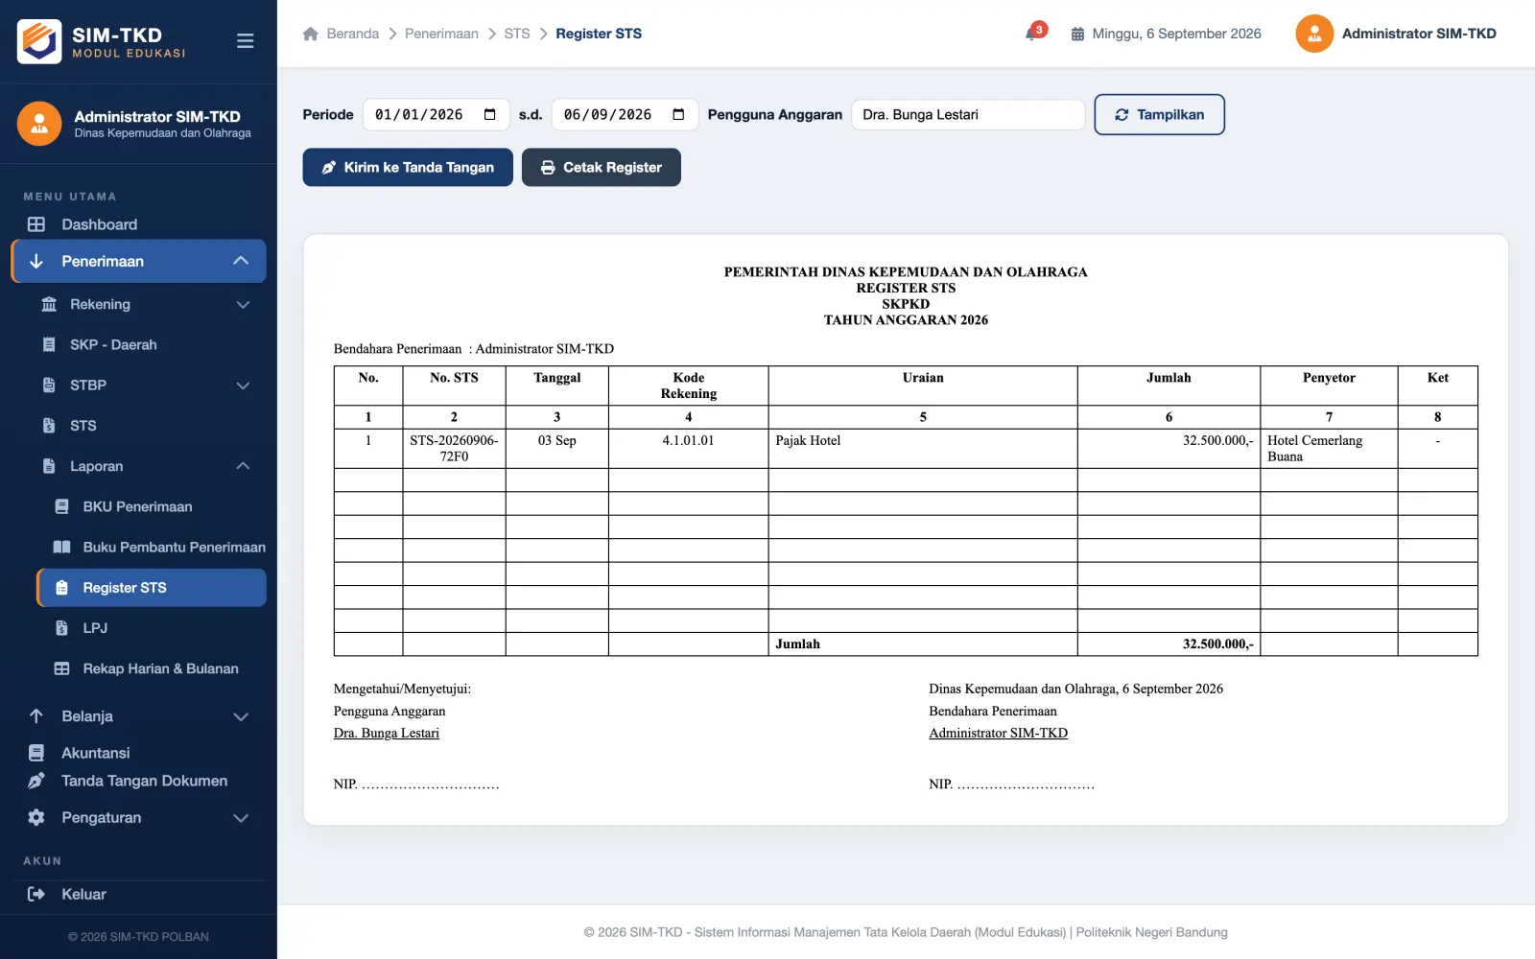
Task: Expand the Pengaturan menu chevron
Action: click(241, 818)
